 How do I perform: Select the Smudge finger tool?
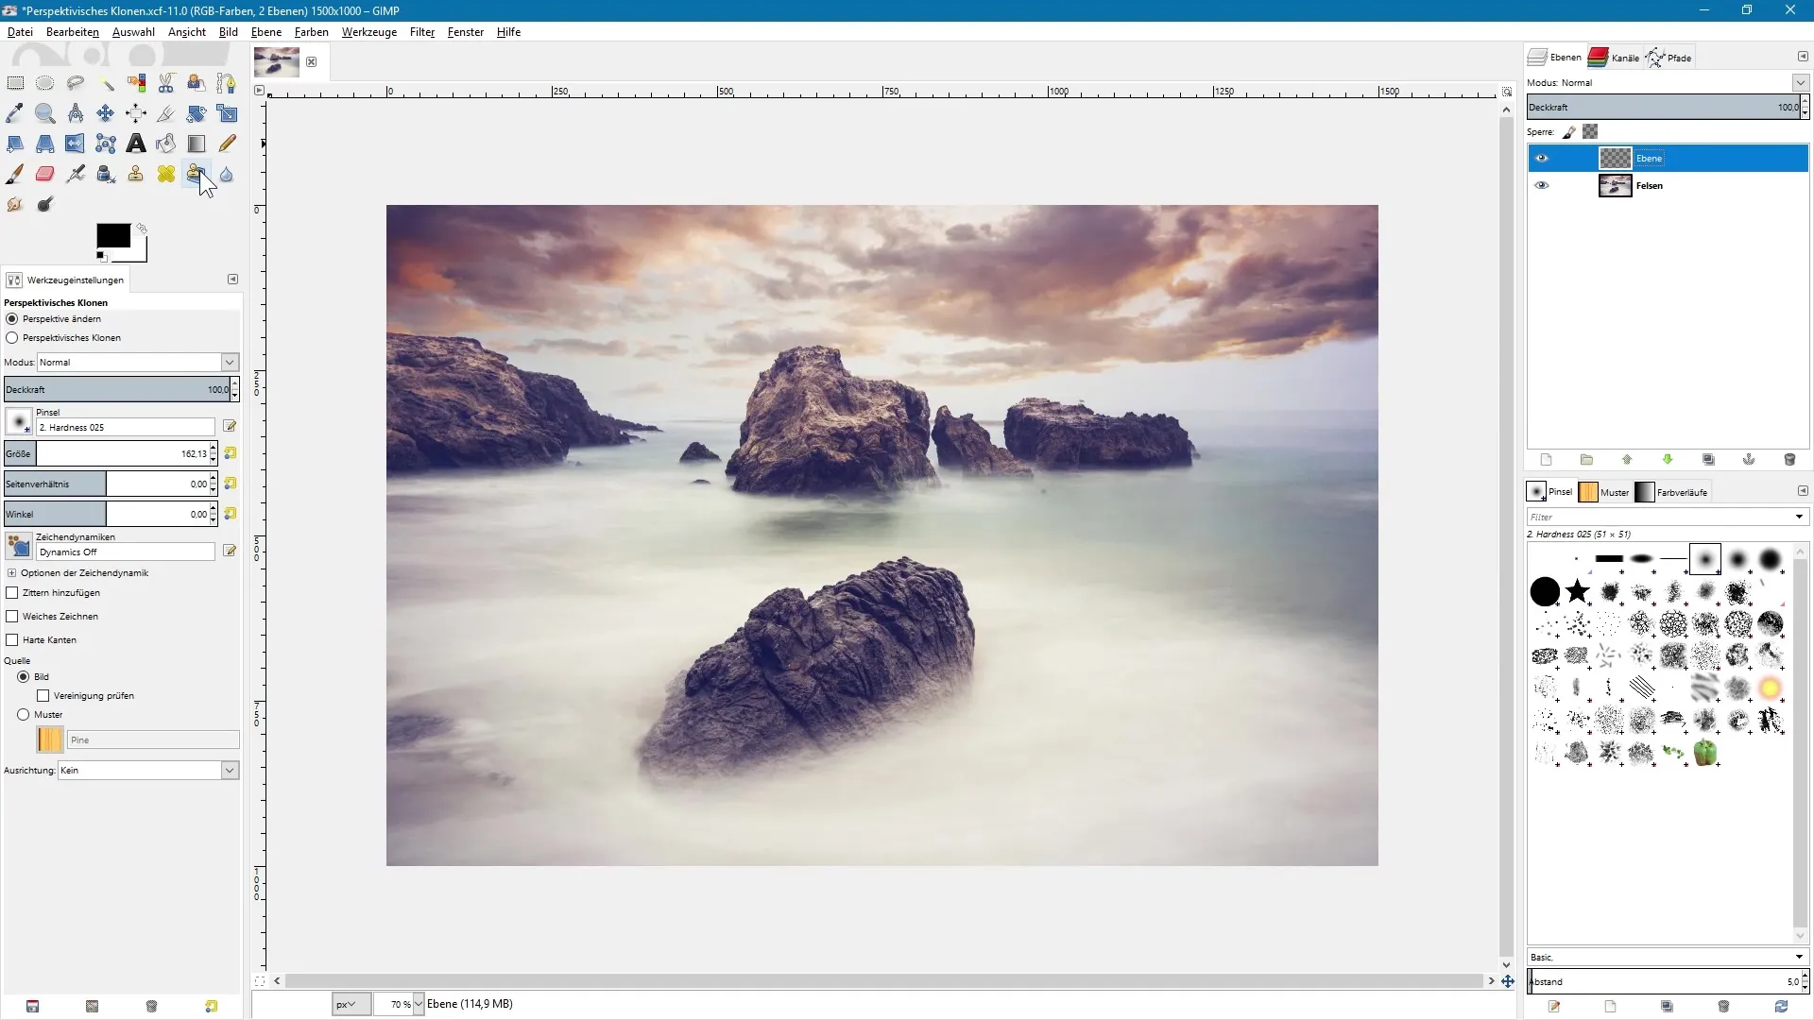[x=14, y=204]
